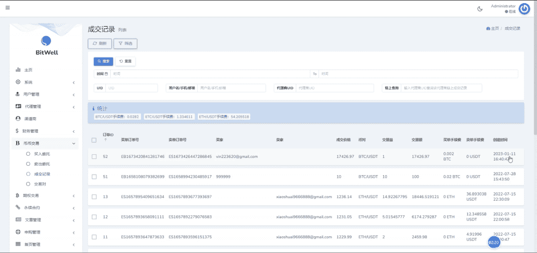The height and width of the screenshot is (253, 537).
Task: Expand the 永续合约 menu chevron
Action: 73,208
